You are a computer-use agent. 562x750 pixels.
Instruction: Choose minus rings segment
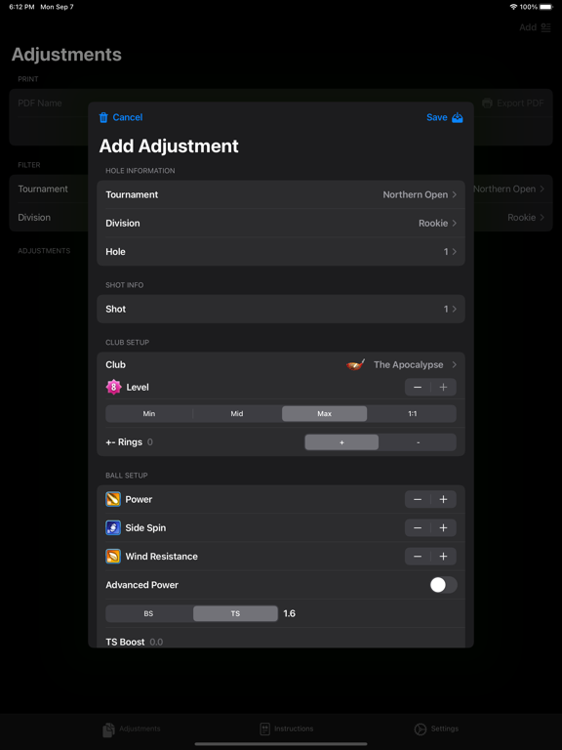pyautogui.click(x=419, y=442)
